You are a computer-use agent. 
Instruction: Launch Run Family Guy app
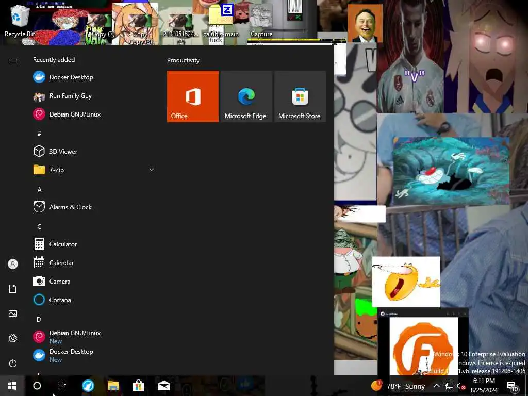click(x=94, y=96)
